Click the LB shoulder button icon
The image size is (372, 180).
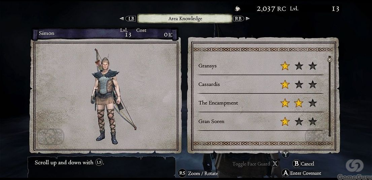point(131,19)
